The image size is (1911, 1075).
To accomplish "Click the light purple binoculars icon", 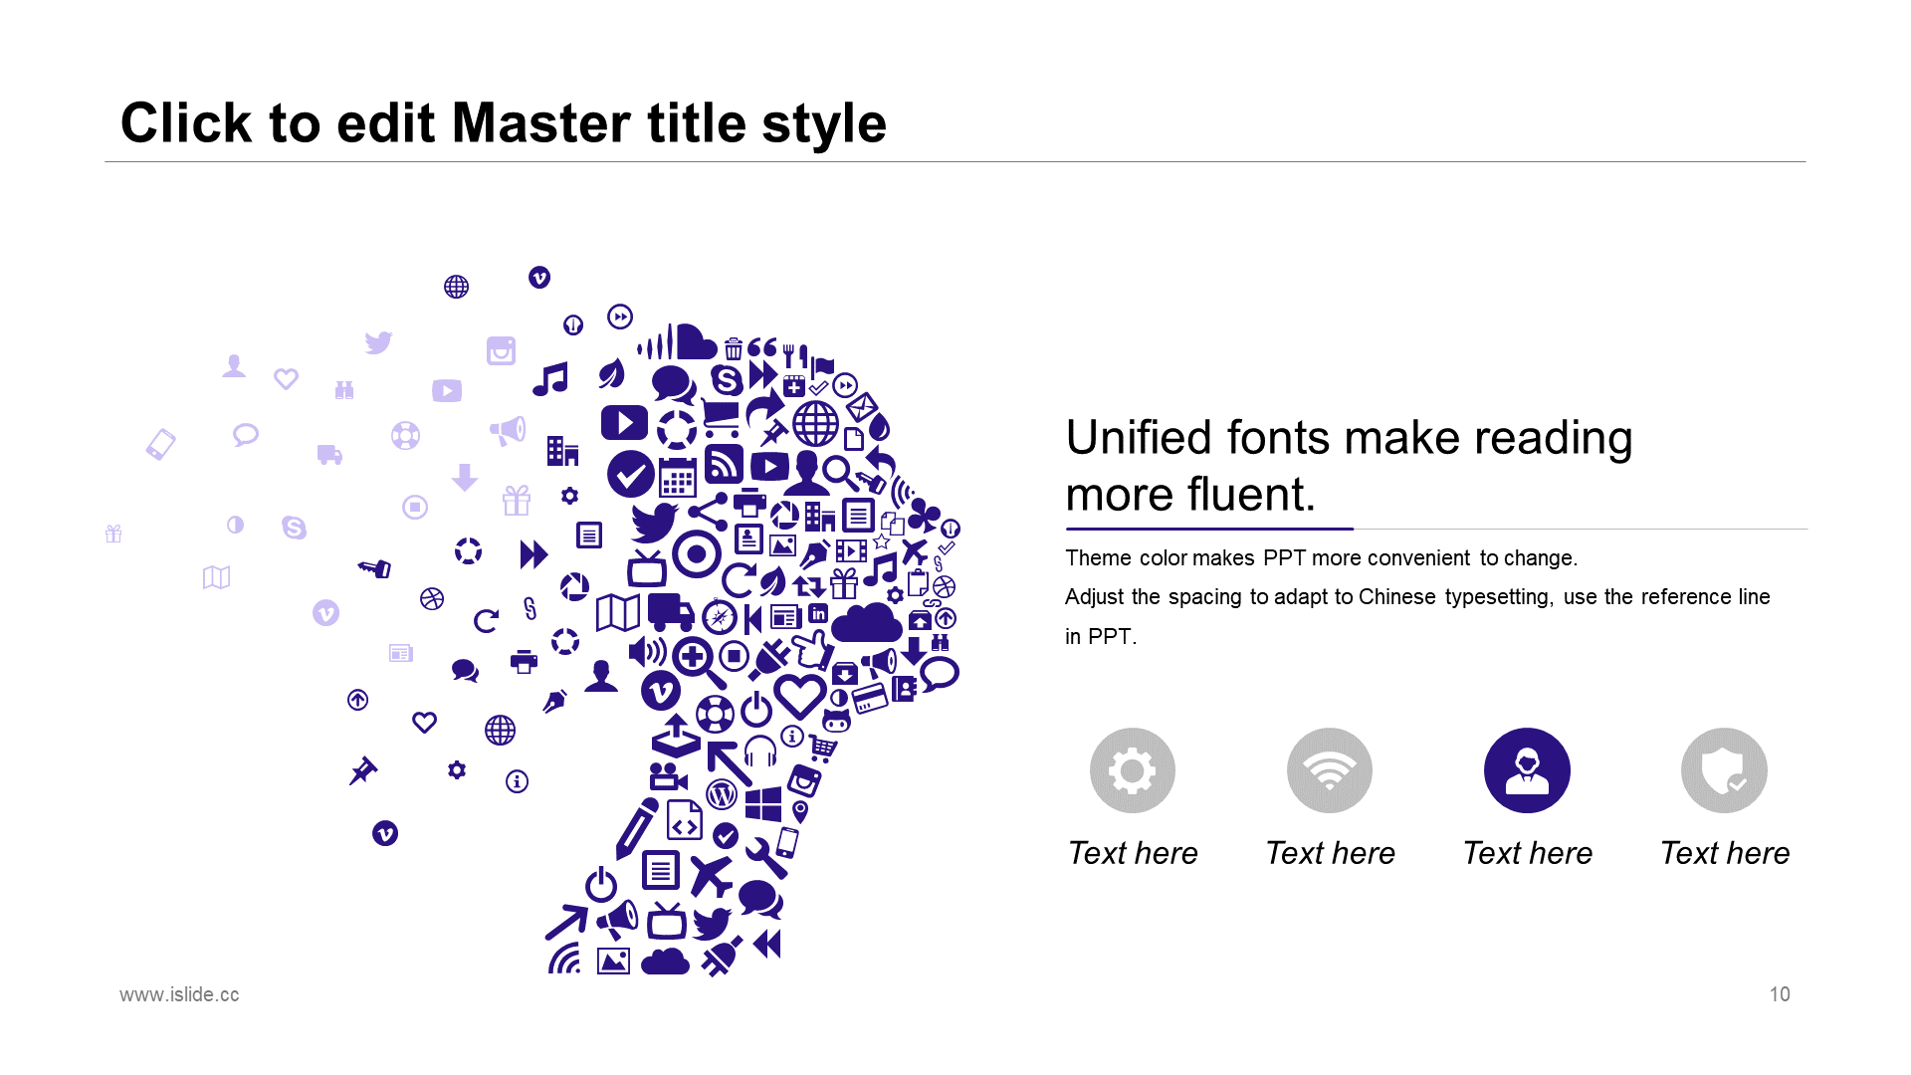I will [x=344, y=390].
